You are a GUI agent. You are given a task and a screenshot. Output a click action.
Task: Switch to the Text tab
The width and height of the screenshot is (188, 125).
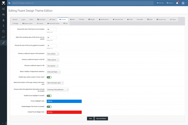(66, 24)
